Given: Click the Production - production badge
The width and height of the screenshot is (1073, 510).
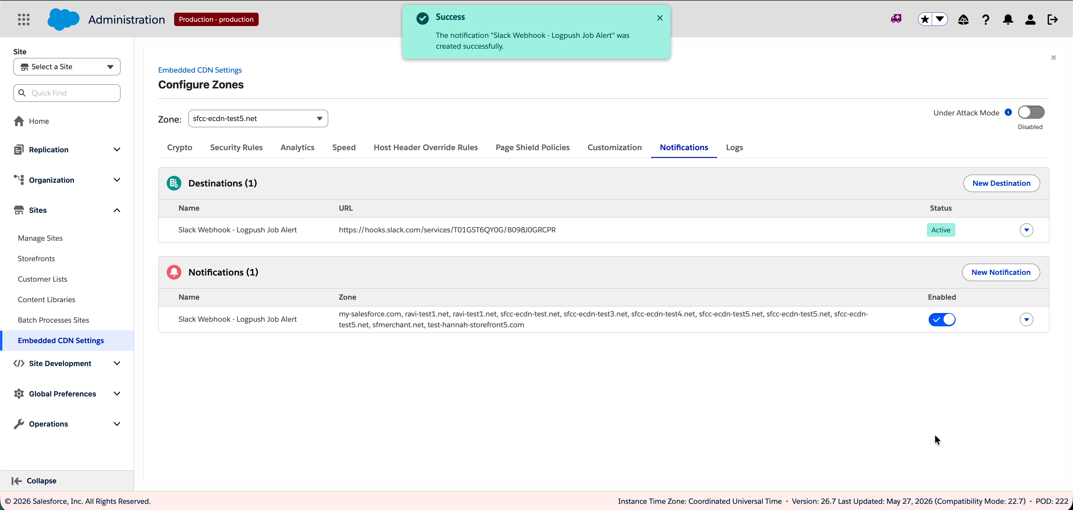Looking at the screenshot, I should pyautogui.click(x=216, y=19).
